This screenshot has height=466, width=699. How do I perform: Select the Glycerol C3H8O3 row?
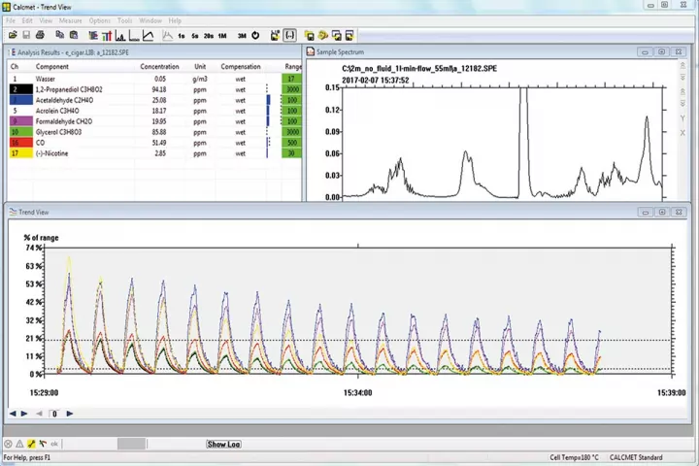coord(58,132)
